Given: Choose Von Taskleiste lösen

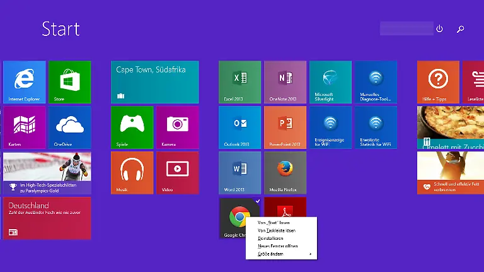Looking at the screenshot, I should pos(277,230).
